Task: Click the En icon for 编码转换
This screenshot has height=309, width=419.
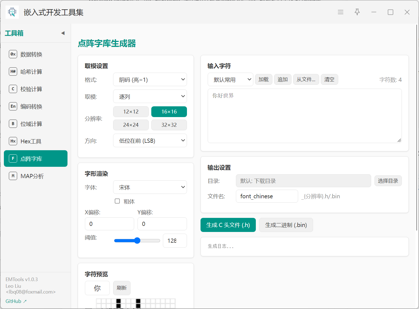Action: click(x=13, y=106)
